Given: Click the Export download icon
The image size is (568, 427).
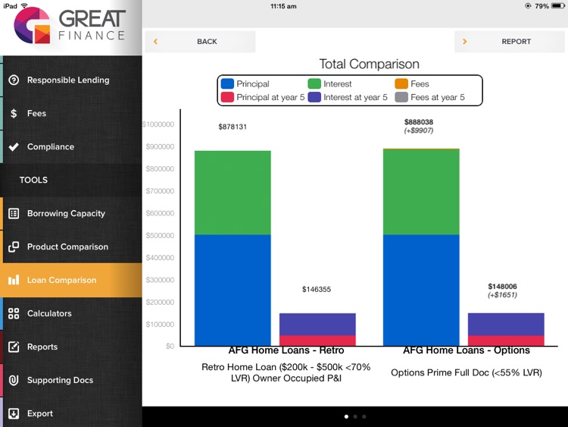Looking at the screenshot, I should (14, 413).
